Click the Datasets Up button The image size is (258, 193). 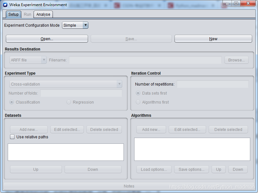point(36,170)
